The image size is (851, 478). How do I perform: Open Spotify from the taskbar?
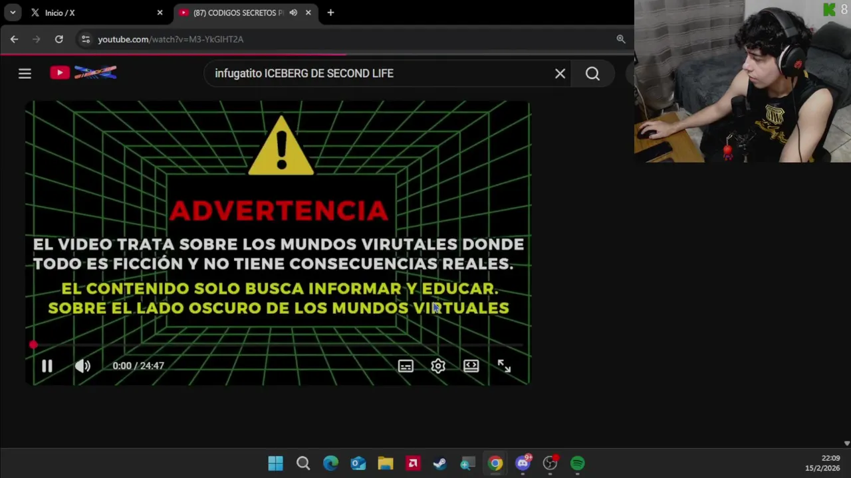click(x=578, y=463)
